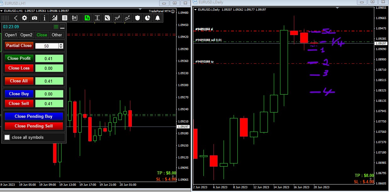Viewport: 389px width, 192px height.
Task: Select the tp order line label on Daily chart
Action: 204,62
